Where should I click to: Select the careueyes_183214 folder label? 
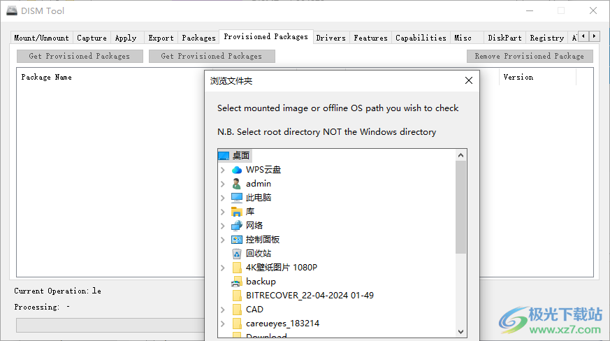coord(282,324)
